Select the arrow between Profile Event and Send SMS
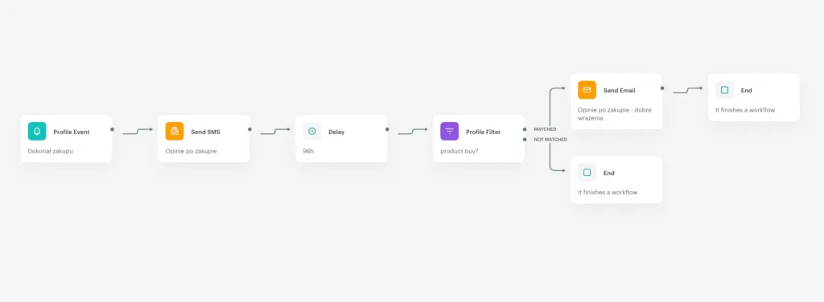Viewport: 824px width, 302px height. (x=138, y=132)
